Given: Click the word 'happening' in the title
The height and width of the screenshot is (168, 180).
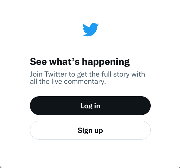Looking at the screenshot, I should pyautogui.click(x=106, y=62).
